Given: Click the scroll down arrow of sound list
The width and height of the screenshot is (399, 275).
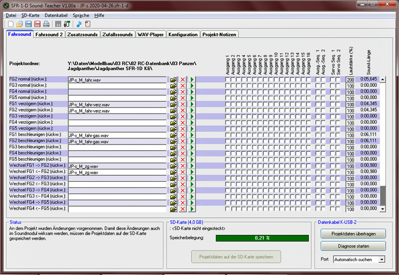Looking at the screenshot, I should click(x=383, y=209).
